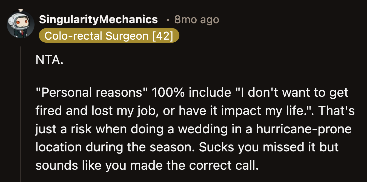This screenshot has width=367, height=182.
Task: Select the Colo-rectal Surgeon [42] flair badge
Action: tap(109, 36)
